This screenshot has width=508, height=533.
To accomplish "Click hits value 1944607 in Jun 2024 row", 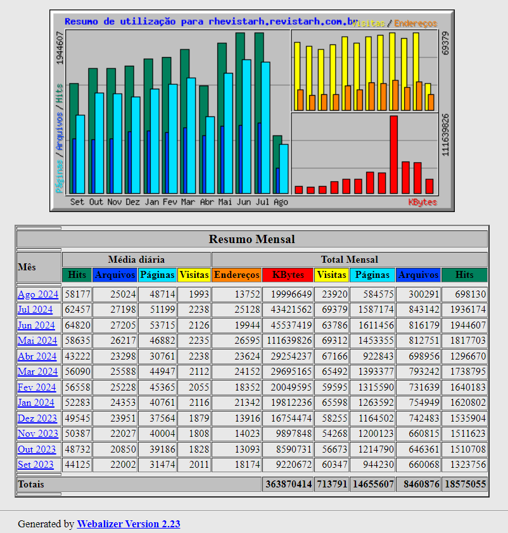I will tap(468, 325).
